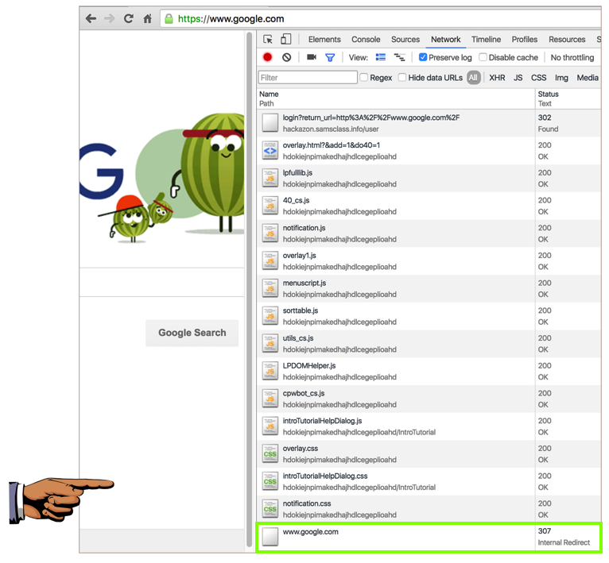This screenshot has height=563, width=609.
Task: Sort by Name column header
Action: 269,94
